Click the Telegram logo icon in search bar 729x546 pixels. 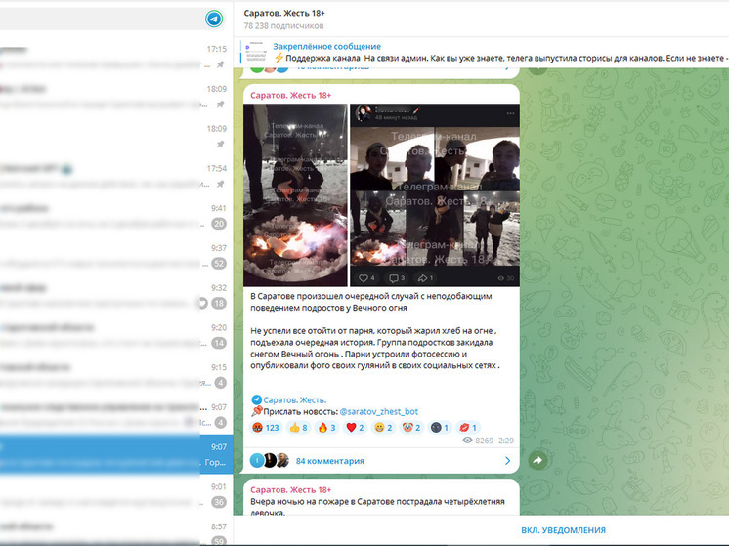[x=214, y=19]
